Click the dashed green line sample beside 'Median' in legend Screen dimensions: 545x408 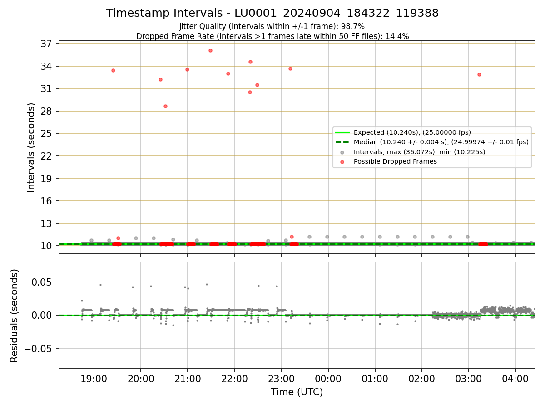click(x=343, y=142)
